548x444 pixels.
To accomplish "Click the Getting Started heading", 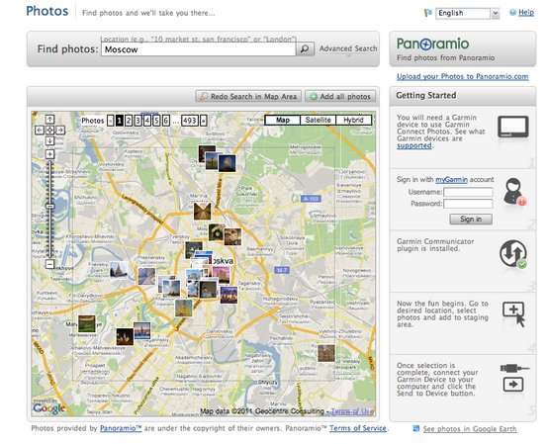I will pos(426,95).
